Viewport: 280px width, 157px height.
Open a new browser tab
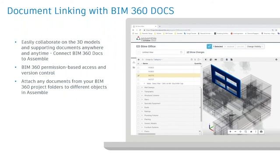(160, 26)
